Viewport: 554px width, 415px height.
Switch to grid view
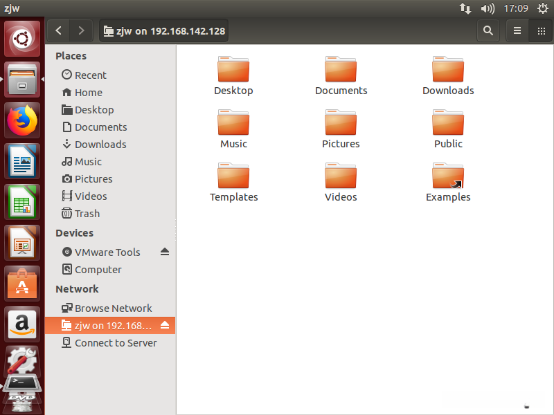(x=541, y=30)
